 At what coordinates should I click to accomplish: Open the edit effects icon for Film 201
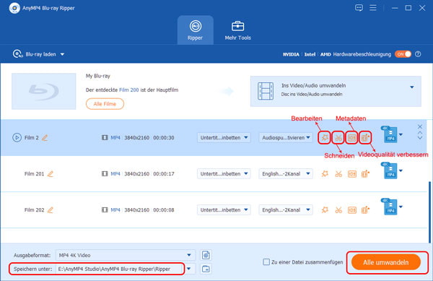coord(325,174)
